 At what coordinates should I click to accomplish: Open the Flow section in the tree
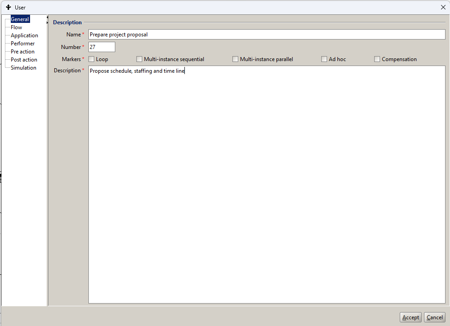tap(16, 27)
